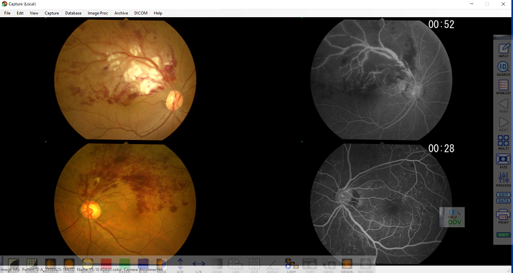The image size is (513, 273).
Task: Open the PROCESS adjustments tool
Action: (503, 179)
